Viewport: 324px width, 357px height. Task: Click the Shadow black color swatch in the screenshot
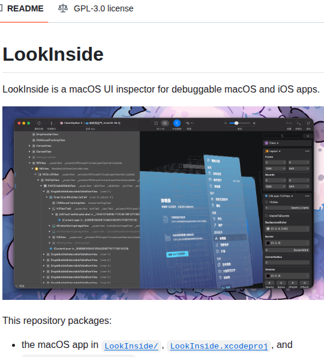[268, 276]
